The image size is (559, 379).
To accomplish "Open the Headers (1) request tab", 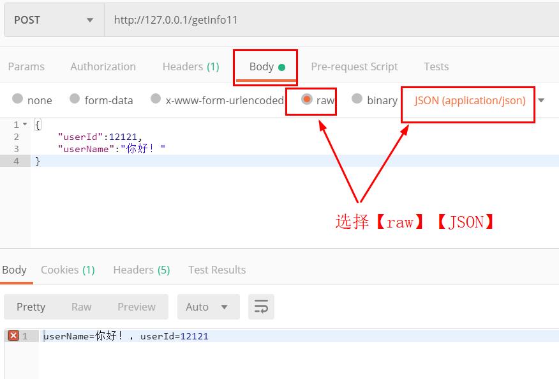I will click(190, 66).
